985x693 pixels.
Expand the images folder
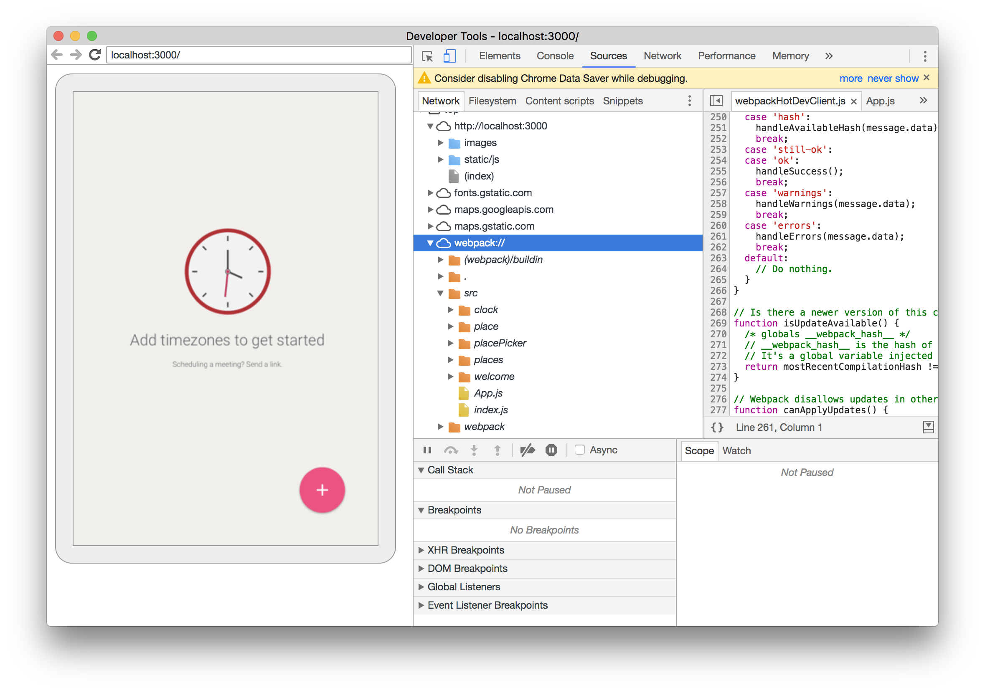pyautogui.click(x=441, y=143)
